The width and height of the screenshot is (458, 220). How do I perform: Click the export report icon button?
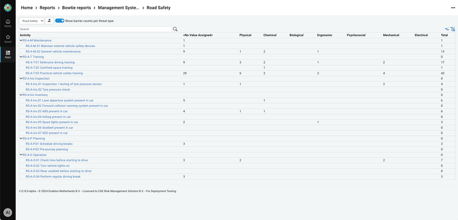(x=49, y=21)
